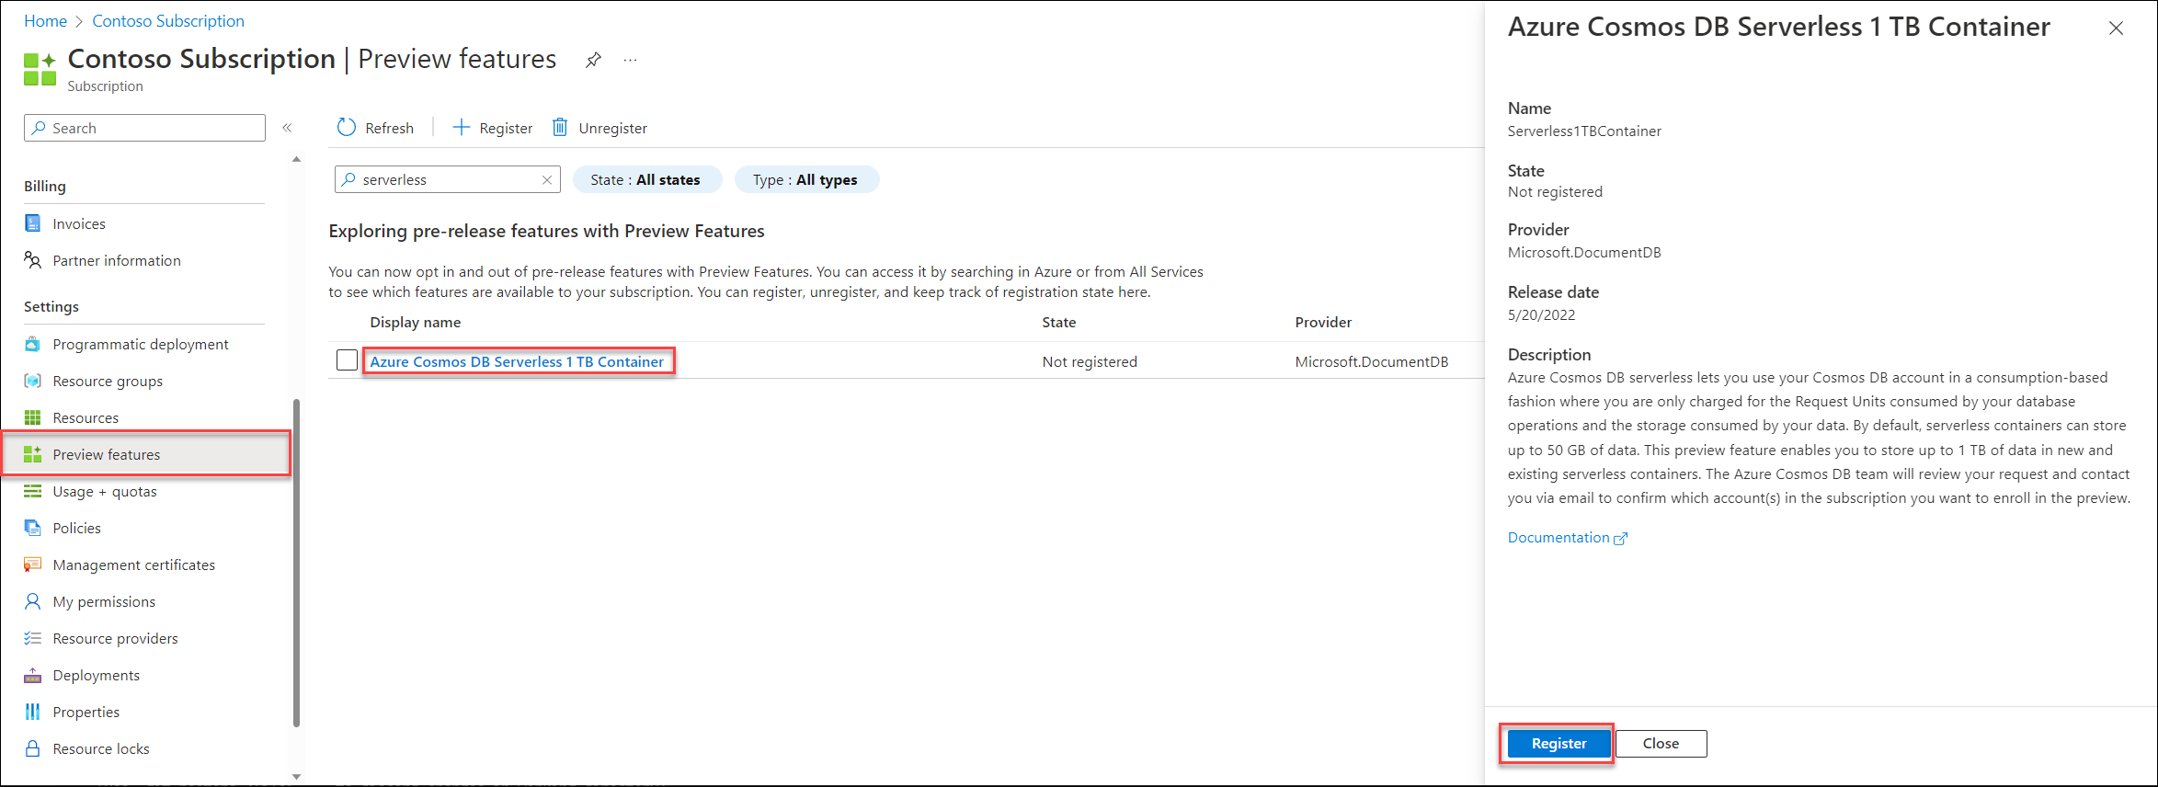
Task: Click the sidebar scrollbar thumb
Action: point(296,563)
